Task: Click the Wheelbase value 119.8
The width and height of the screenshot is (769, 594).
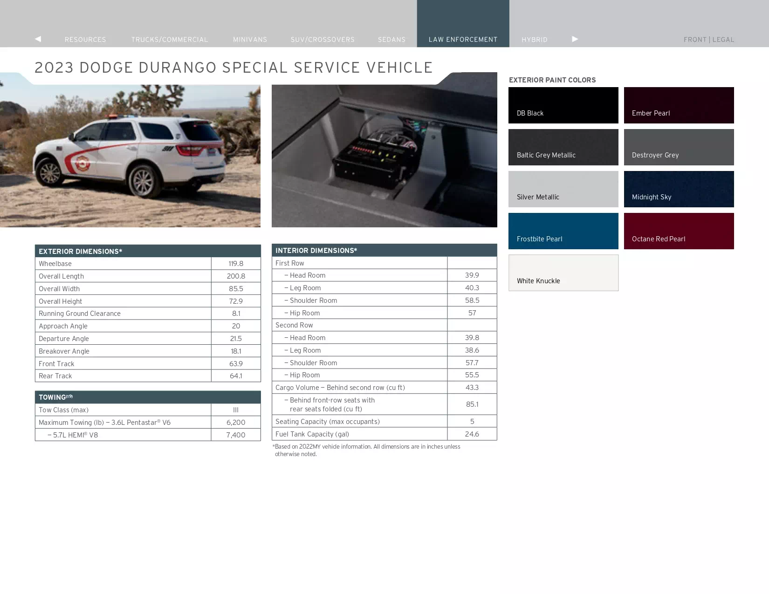Action: pos(236,264)
